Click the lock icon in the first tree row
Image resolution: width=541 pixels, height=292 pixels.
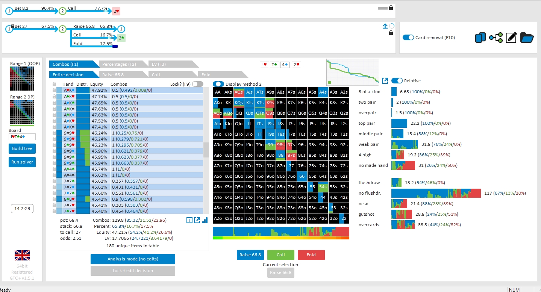391,8
